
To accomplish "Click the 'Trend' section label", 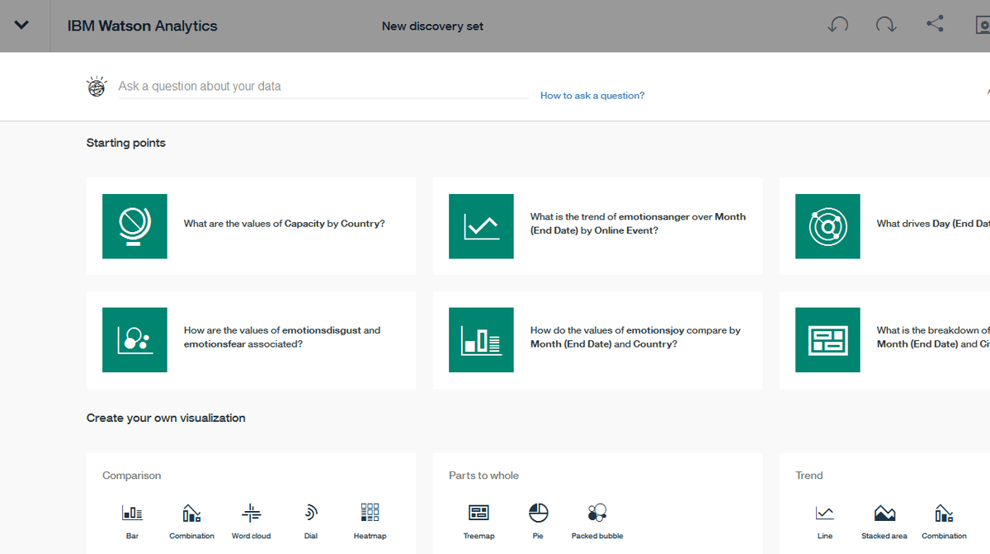I will pyautogui.click(x=809, y=476).
